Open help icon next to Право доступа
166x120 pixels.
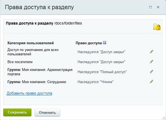[x=104, y=43]
